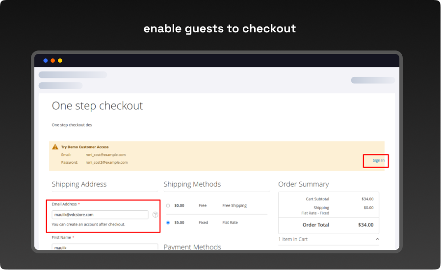Click the Email Address input field
The height and width of the screenshot is (270, 441).
pyautogui.click(x=100, y=215)
